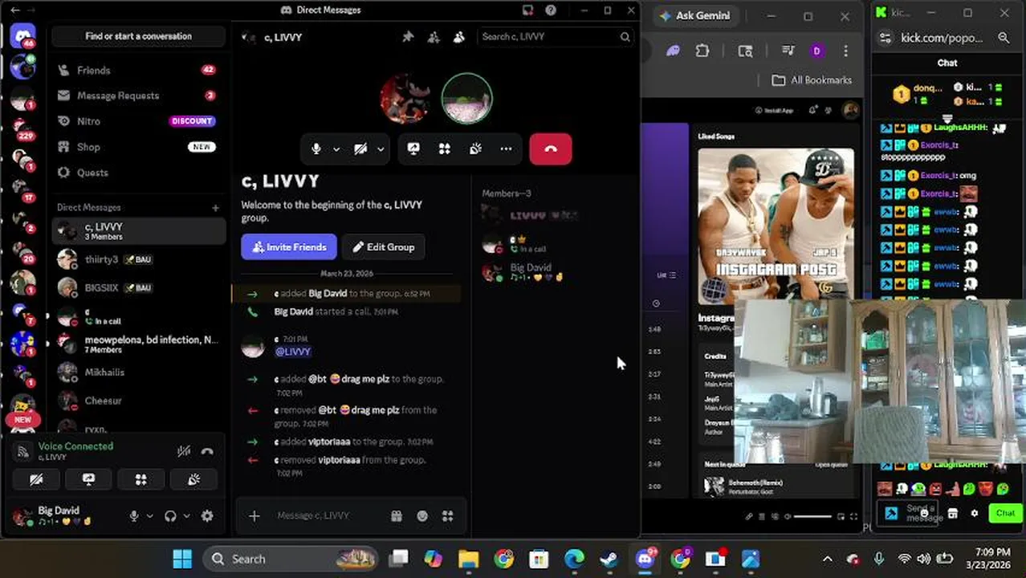Click the Edit Group button
1026x578 pixels.
tap(383, 247)
